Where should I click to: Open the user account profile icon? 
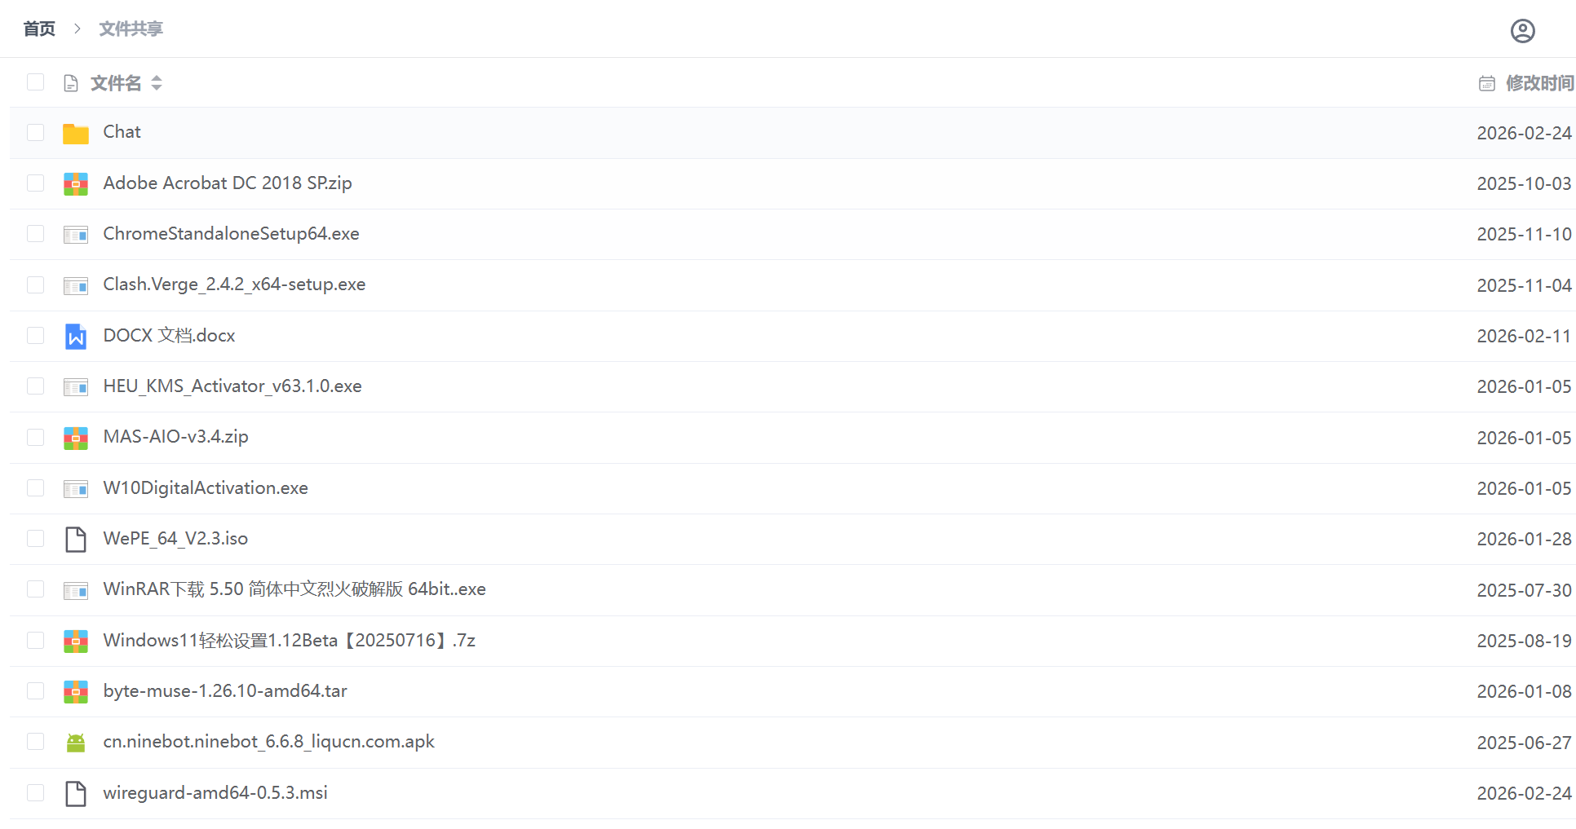[1522, 31]
